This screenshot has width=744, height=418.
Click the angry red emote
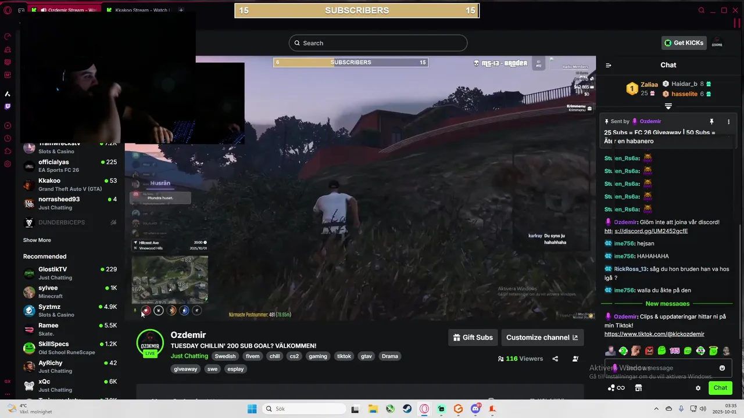coord(649,351)
